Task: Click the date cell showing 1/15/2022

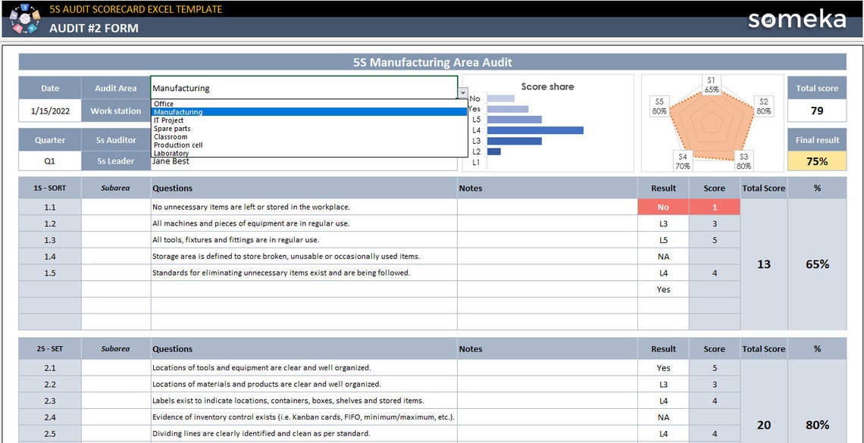Action: [49, 111]
